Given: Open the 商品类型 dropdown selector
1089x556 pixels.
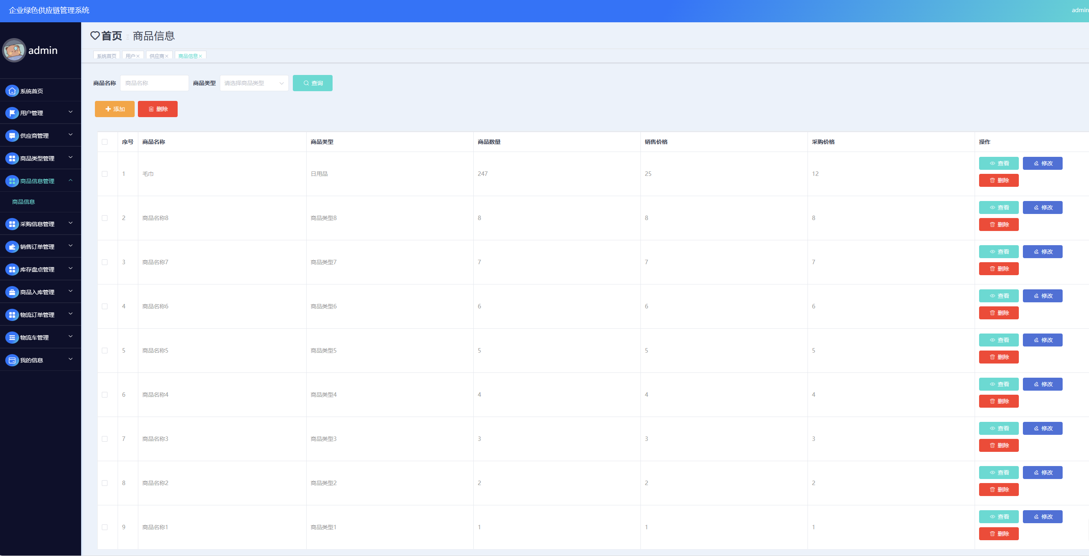Looking at the screenshot, I should coord(253,83).
